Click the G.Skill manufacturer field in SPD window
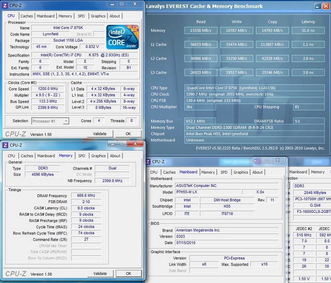Viewport: 331px width, 283px height. [x=312, y=205]
